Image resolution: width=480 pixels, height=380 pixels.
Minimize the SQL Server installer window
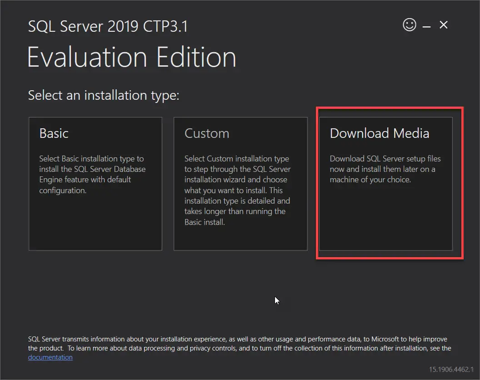click(426, 25)
